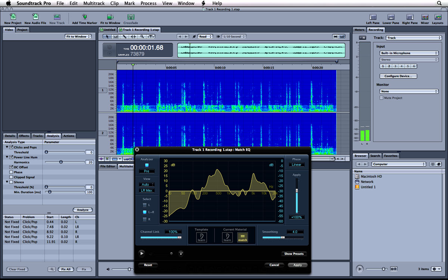Open the Monitor None dropdown
Image resolution: width=448 pixels, height=280 pixels.
coord(409,91)
